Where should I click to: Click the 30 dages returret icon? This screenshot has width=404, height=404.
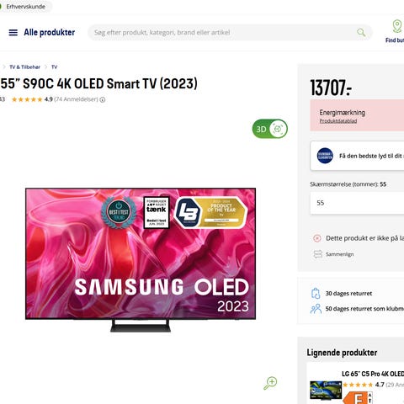(316, 294)
